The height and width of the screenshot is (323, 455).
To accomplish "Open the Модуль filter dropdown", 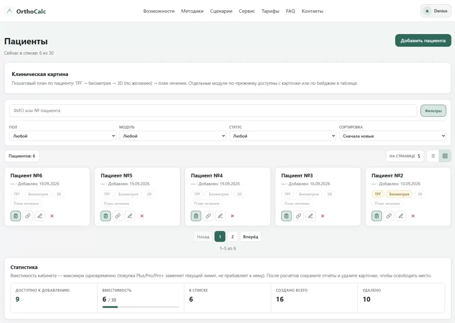I will pyautogui.click(x=173, y=136).
